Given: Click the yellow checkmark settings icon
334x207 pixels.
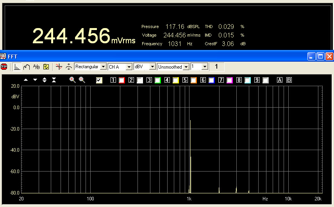Looking at the screenshot, I should click(x=46, y=67).
